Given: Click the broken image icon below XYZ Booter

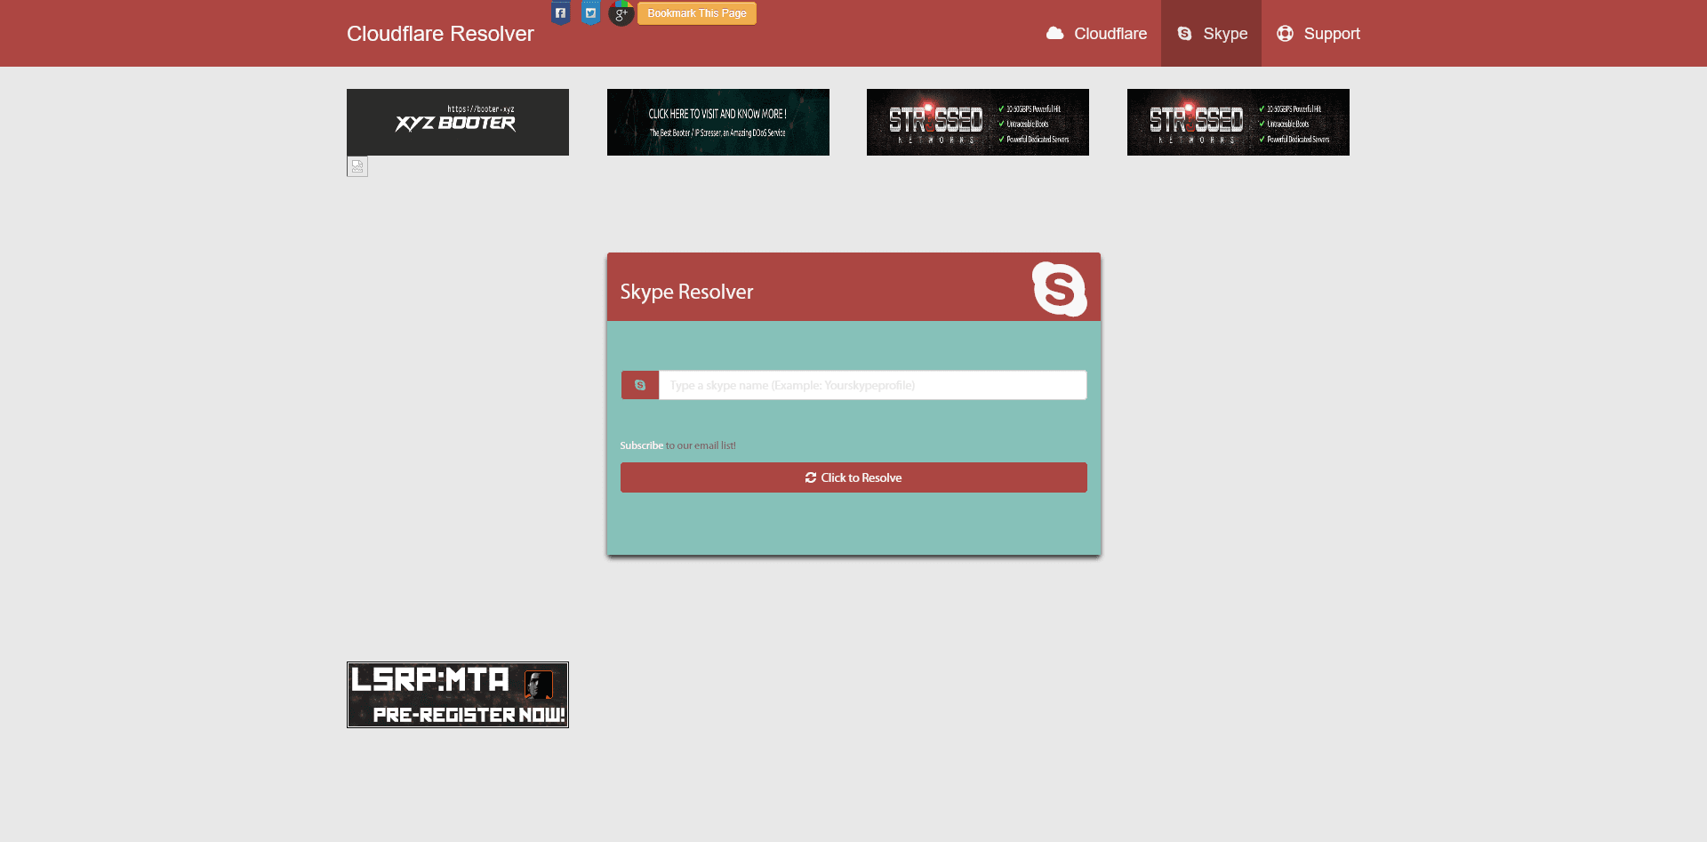Looking at the screenshot, I should pos(357,166).
